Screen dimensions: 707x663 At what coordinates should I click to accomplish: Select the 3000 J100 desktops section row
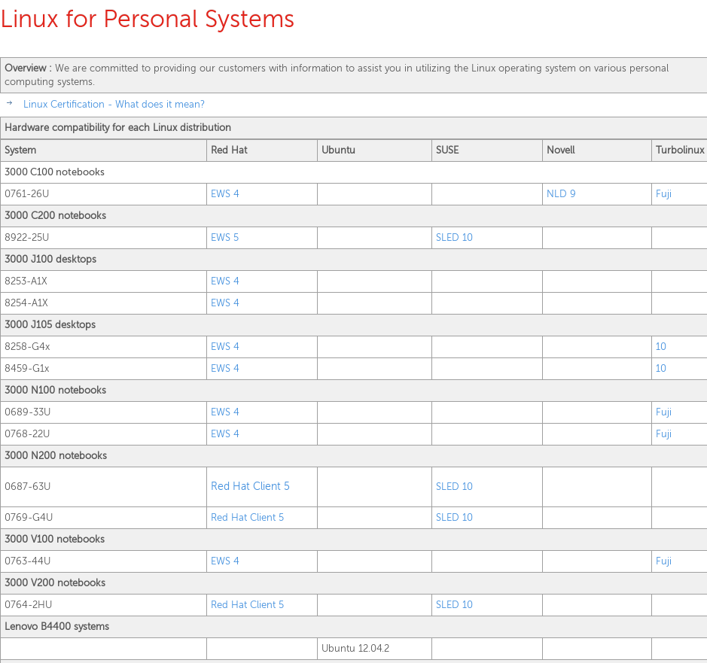[x=354, y=259]
